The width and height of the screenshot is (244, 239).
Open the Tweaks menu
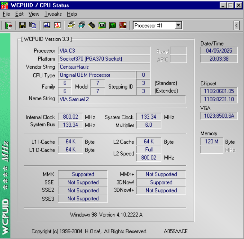[x=53, y=14]
